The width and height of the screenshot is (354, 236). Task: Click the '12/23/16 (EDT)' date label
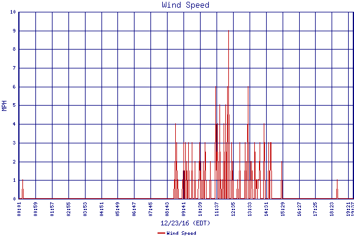185,223
